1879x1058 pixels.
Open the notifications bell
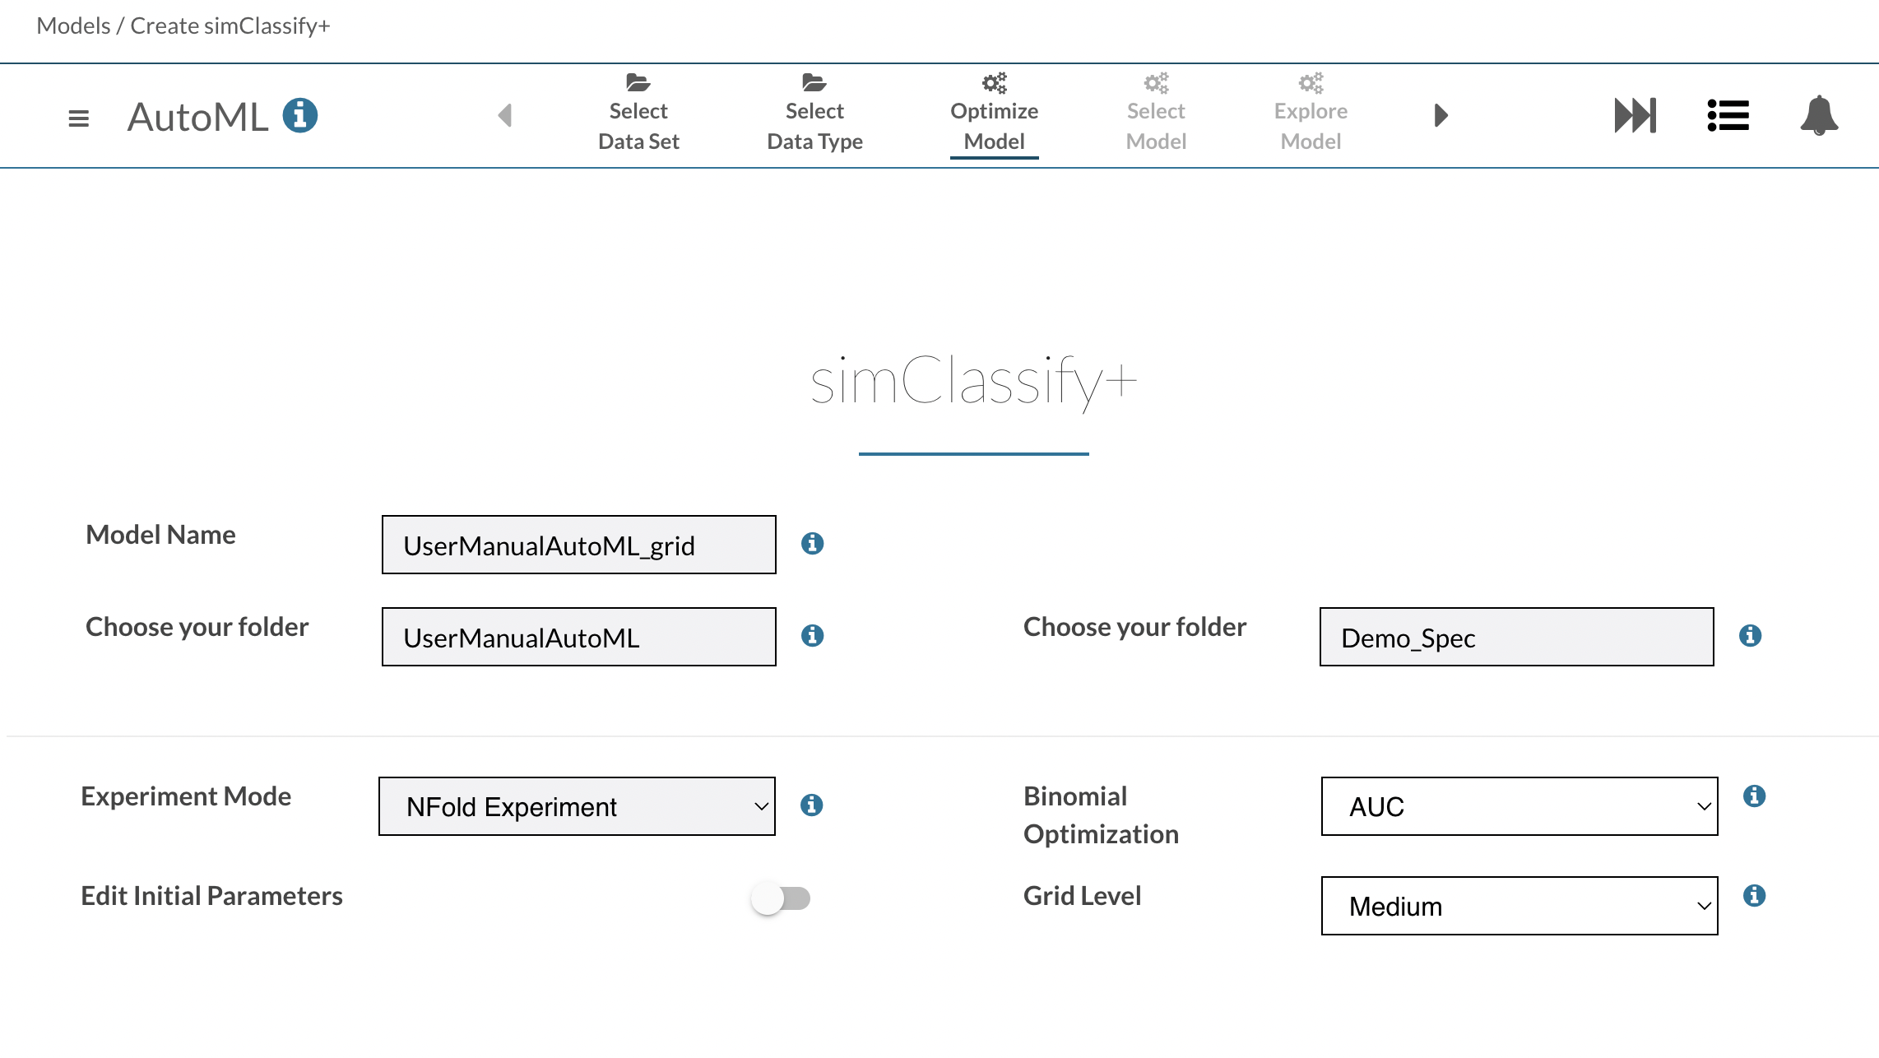[1819, 115]
